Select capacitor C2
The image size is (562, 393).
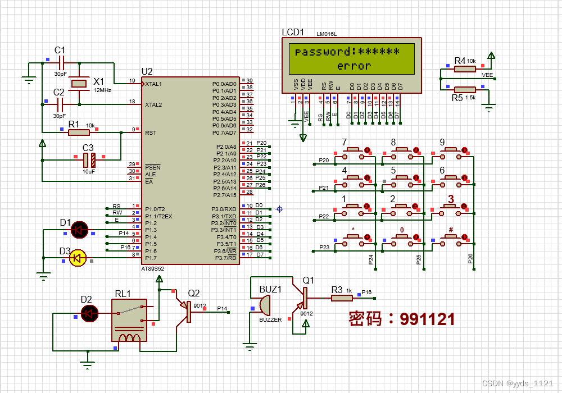click(x=60, y=104)
